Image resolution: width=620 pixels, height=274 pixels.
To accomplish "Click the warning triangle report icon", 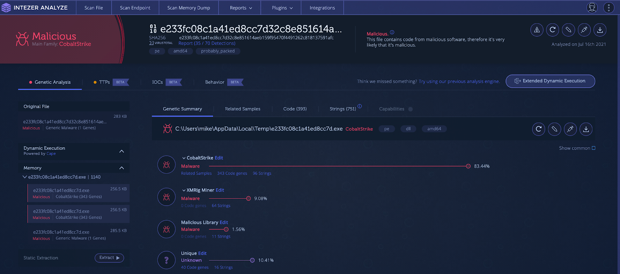I will point(537,30).
